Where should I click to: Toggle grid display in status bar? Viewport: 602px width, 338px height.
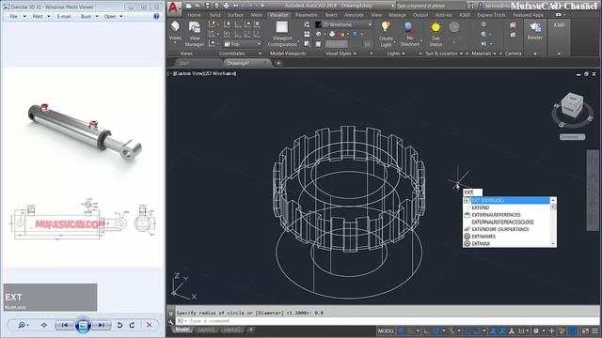[401, 330]
